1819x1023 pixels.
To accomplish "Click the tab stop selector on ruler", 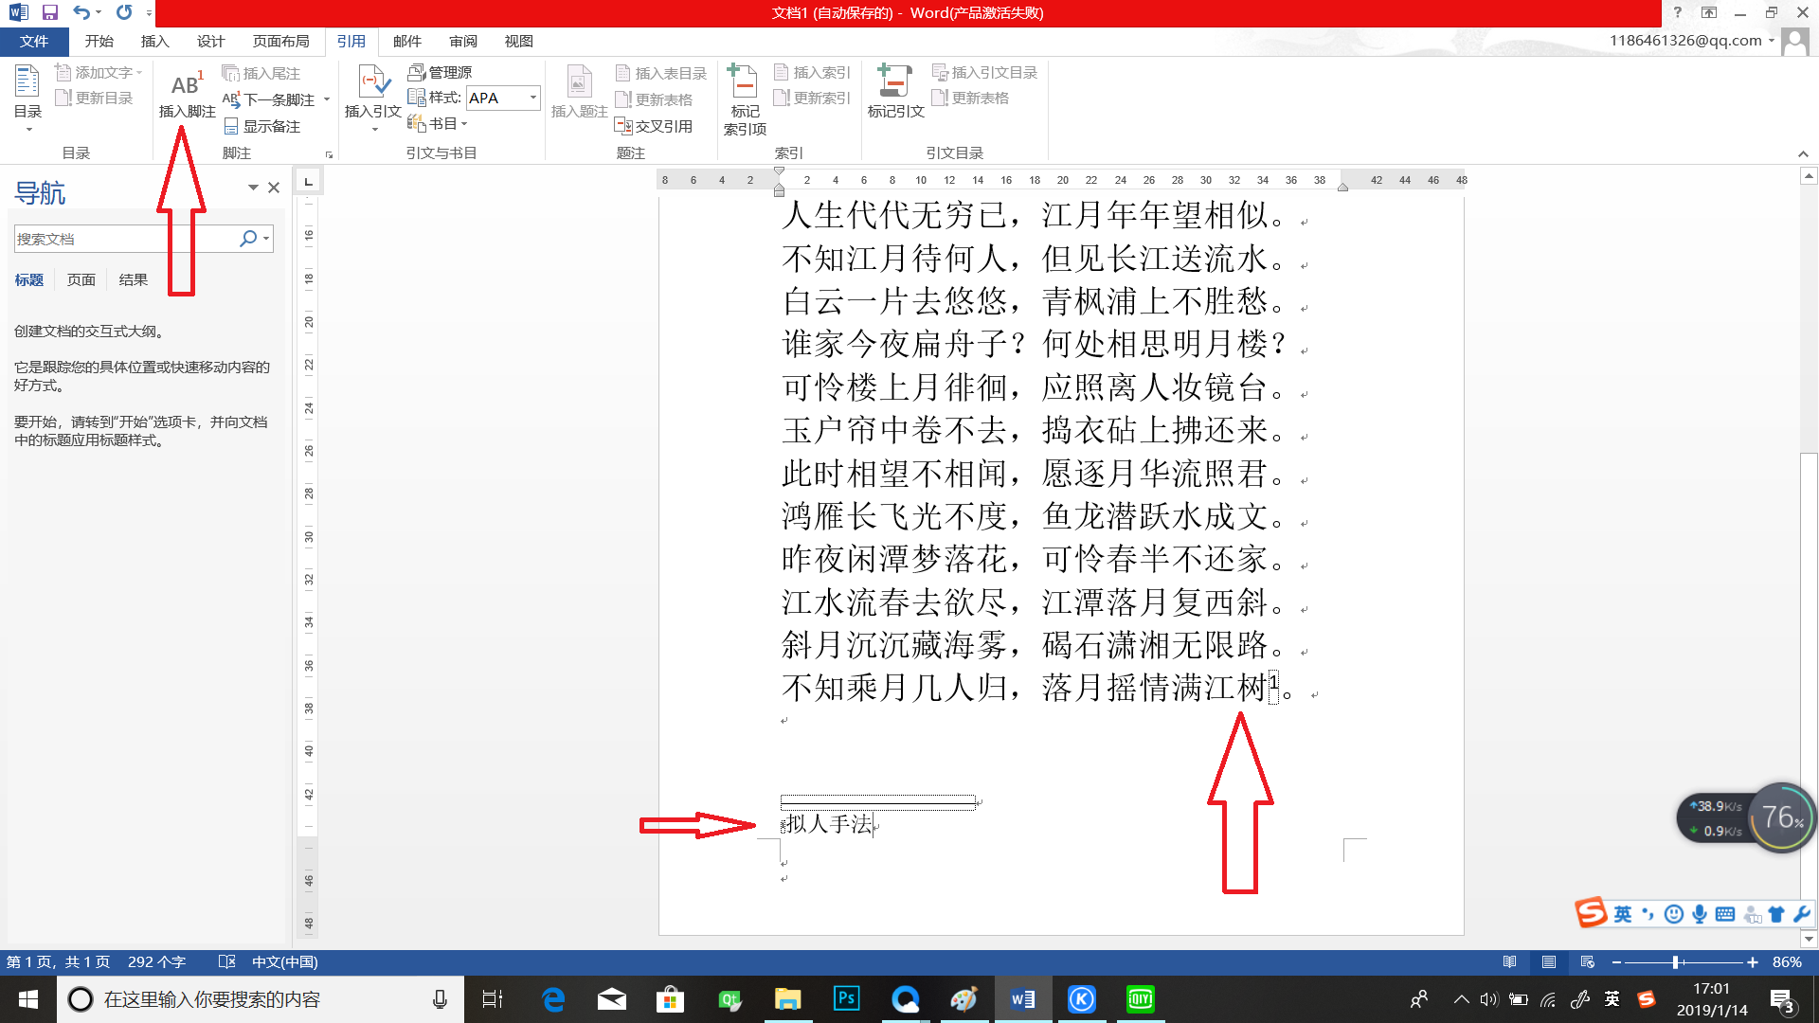I will pos(308,180).
